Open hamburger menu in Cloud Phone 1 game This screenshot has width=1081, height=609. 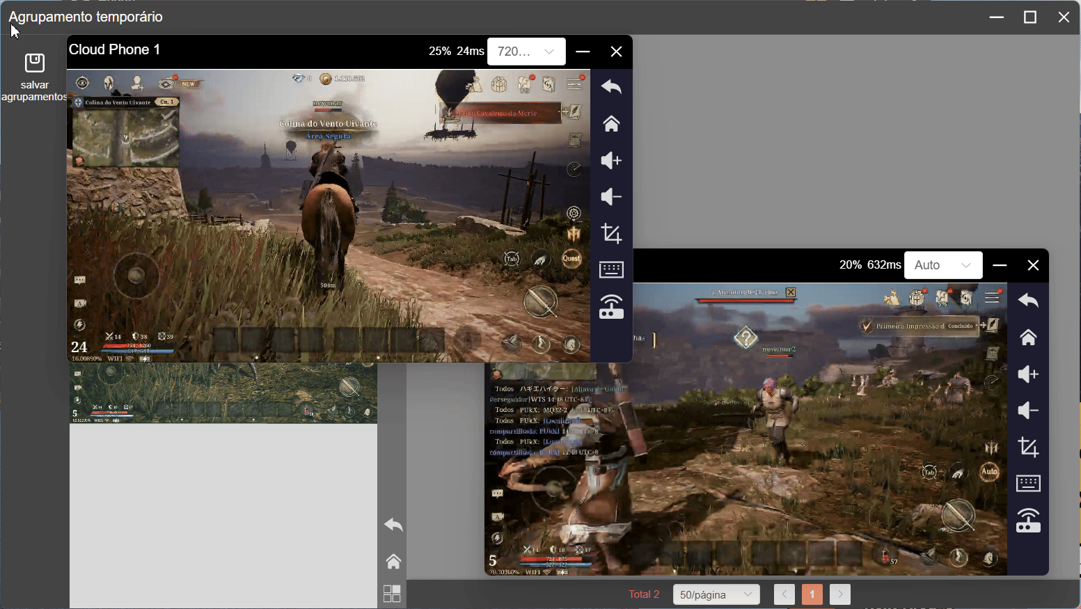(x=575, y=84)
